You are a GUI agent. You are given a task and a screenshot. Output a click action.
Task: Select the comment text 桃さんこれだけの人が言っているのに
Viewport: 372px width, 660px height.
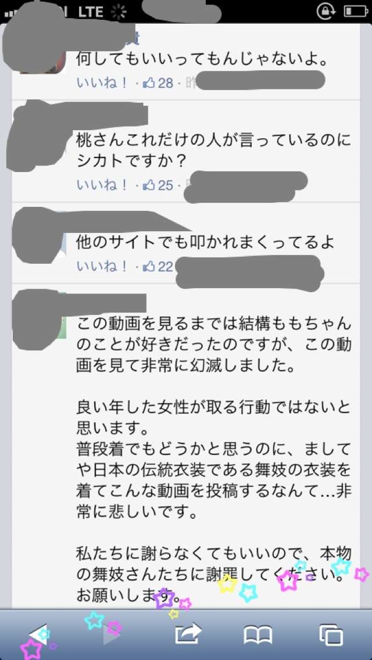(x=213, y=141)
